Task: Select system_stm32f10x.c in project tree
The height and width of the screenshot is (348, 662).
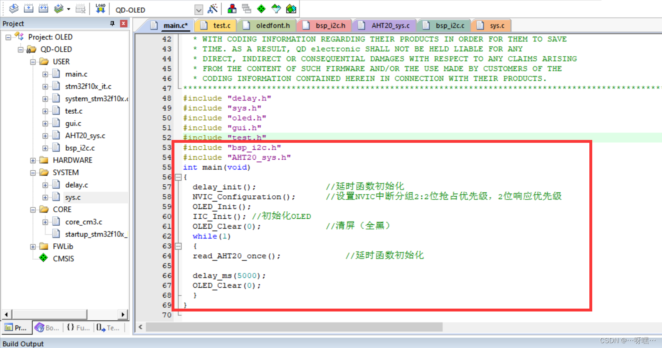Action: click(96, 98)
